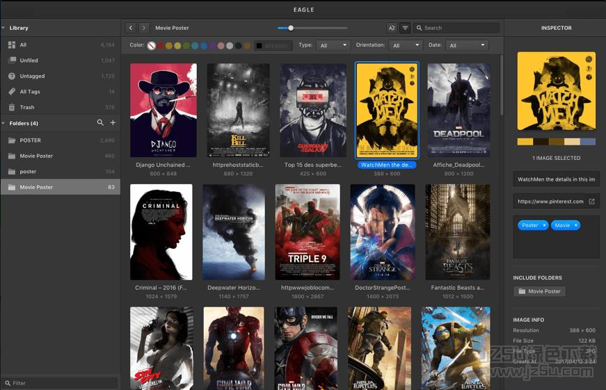Screen dimensions: 606x390
Task: Collapse the Library section
Action: coord(3,28)
